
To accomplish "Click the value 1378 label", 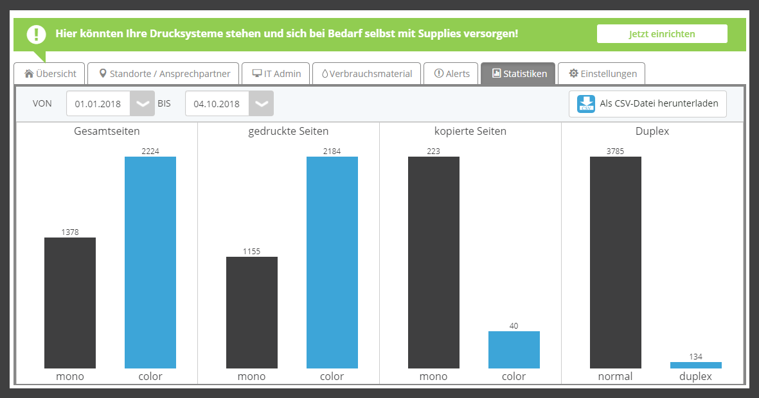I will pos(70,232).
